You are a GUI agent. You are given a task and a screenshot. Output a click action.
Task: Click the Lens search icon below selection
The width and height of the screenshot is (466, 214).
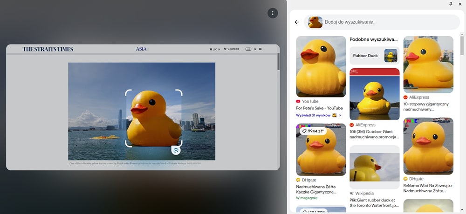(176, 150)
